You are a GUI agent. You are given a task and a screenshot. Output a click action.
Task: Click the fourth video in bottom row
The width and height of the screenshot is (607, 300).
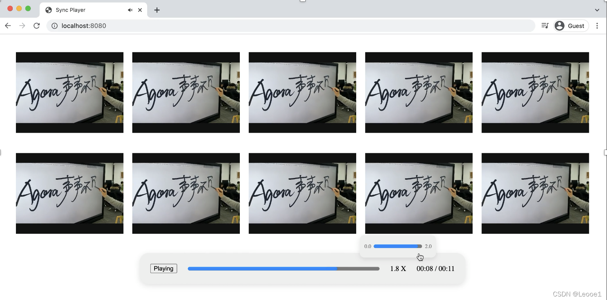(x=419, y=193)
